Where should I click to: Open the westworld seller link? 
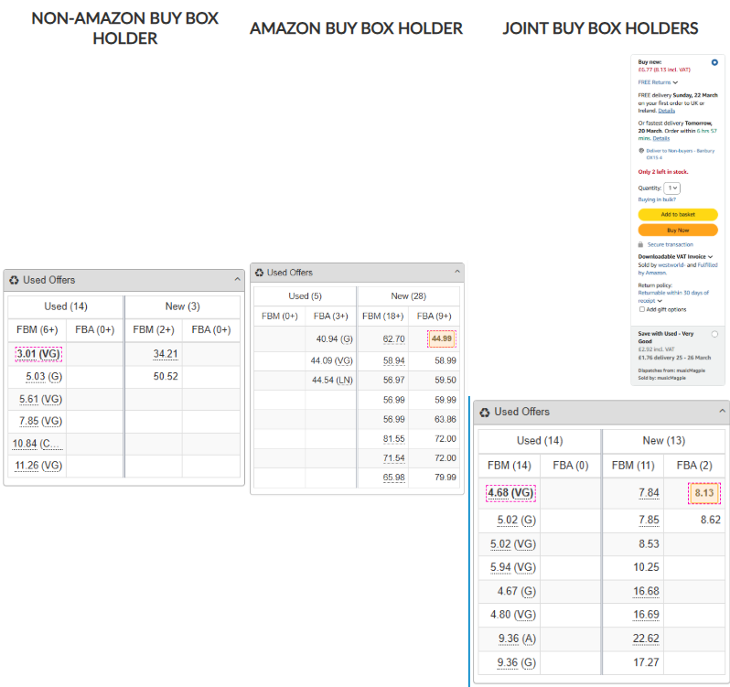[671, 265]
